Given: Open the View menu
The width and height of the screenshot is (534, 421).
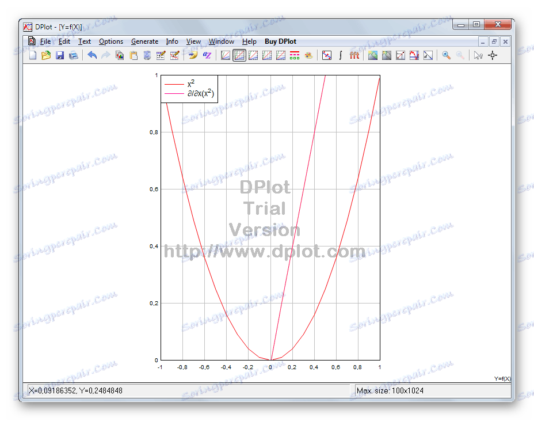Looking at the screenshot, I should [x=193, y=41].
